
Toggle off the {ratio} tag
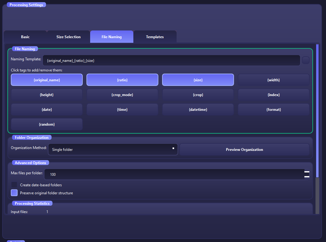(122, 80)
